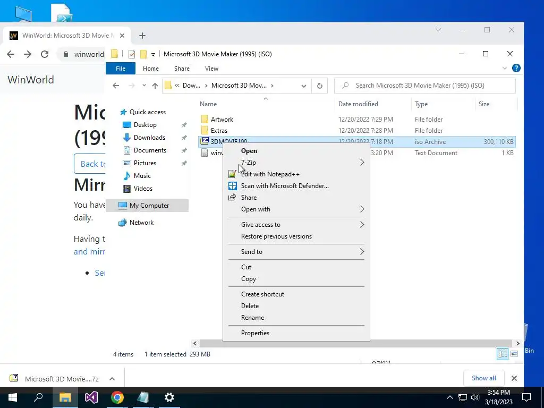
Task: Open Music in the navigation pane
Action: tap(142, 175)
